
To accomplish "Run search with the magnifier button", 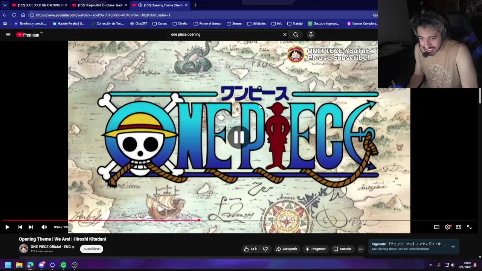I will 296,35.
